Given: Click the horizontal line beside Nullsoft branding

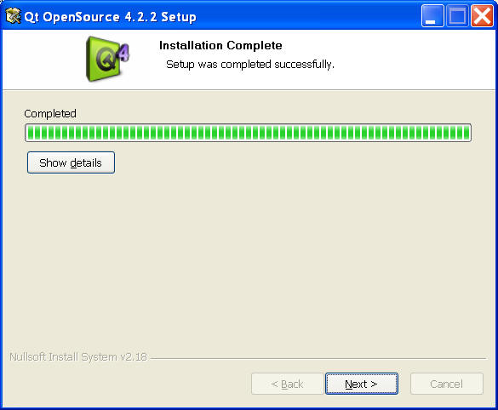Looking at the screenshot, I should coord(318,359).
